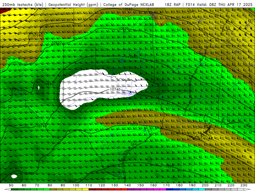Click the color bar tick label 170
255x191 pixels.
point(166,185)
